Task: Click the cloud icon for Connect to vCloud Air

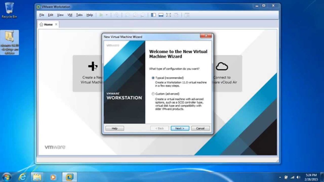Action: 222,66
